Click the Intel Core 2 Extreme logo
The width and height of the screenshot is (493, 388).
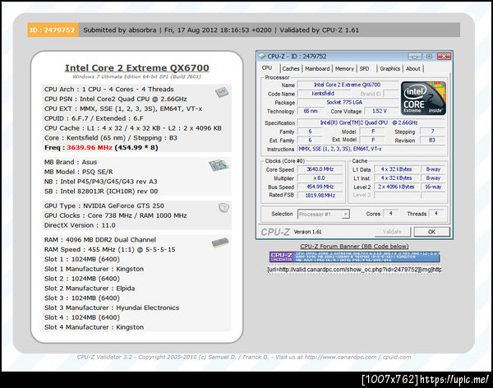click(423, 98)
